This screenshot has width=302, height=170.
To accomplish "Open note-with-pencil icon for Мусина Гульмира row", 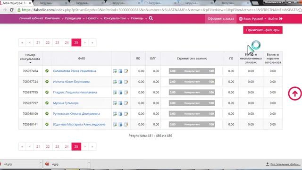I will (x=126, y=103).
